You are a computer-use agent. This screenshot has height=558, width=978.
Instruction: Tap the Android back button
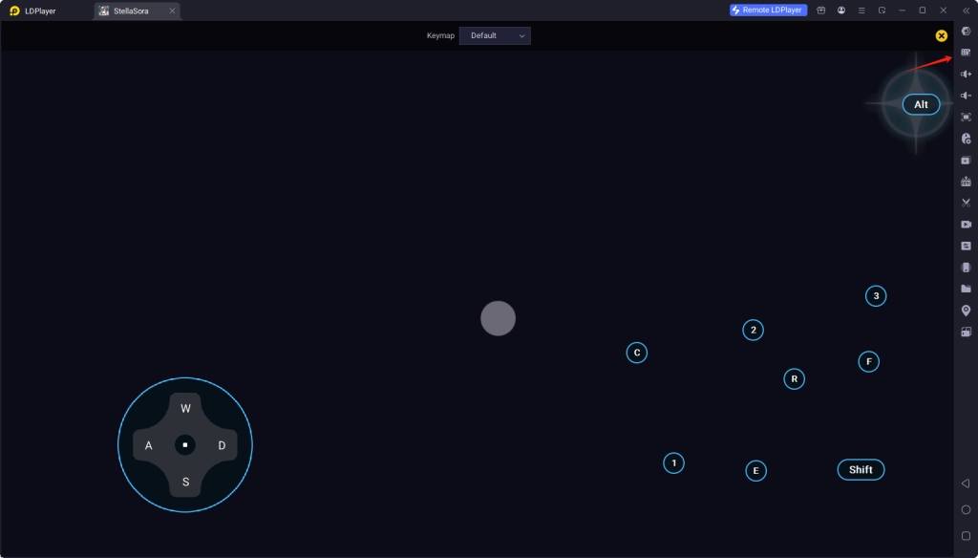tap(965, 483)
